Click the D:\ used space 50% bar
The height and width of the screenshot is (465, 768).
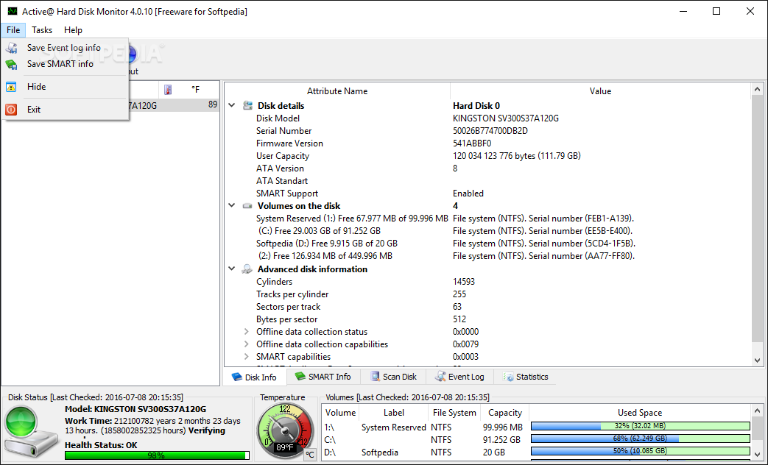tap(640, 451)
